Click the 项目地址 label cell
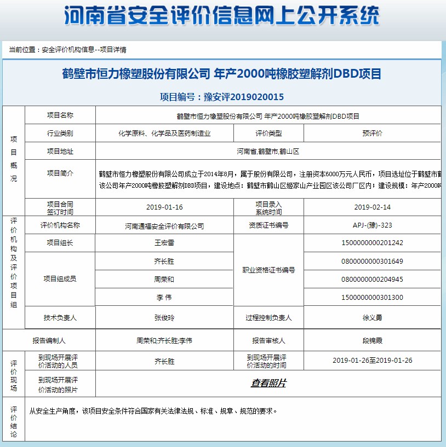The height and width of the screenshot is (447, 446). click(60, 151)
